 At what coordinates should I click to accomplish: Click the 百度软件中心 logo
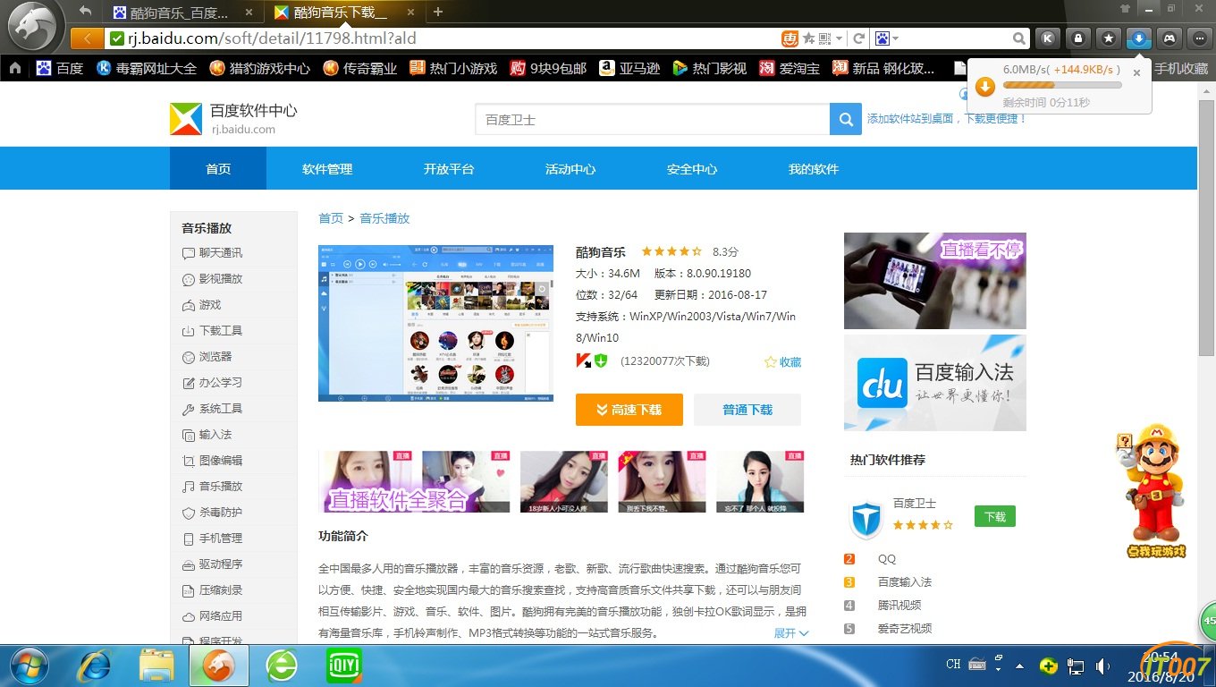click(x=233, y=119)
